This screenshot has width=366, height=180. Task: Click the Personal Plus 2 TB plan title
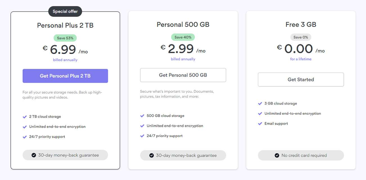tap(65, 25)
